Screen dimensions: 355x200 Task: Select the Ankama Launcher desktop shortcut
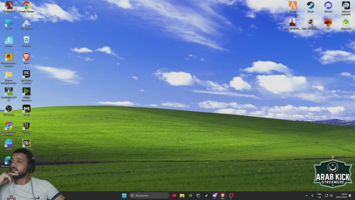click(x=346, y=8)
